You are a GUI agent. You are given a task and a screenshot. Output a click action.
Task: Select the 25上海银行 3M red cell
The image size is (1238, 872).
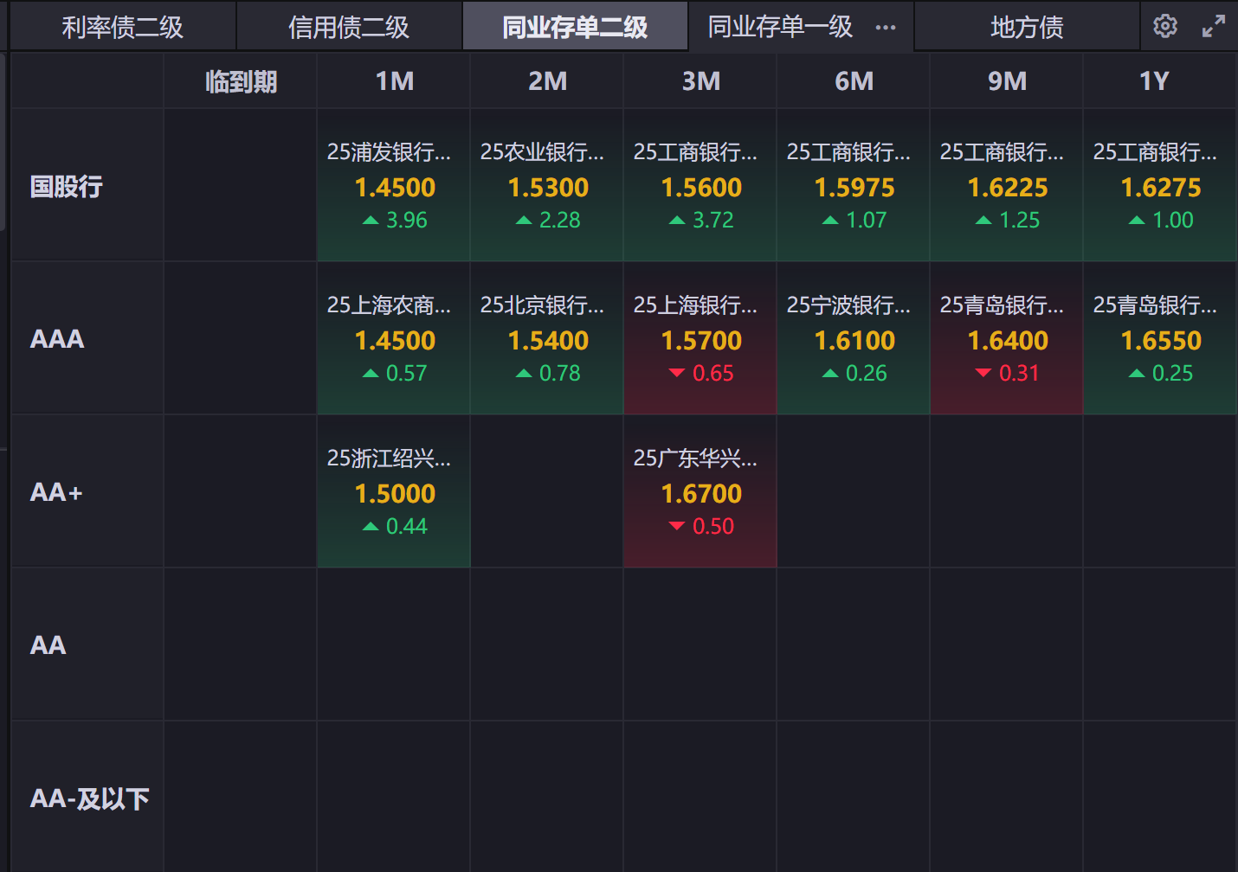(x=700, y=339)
